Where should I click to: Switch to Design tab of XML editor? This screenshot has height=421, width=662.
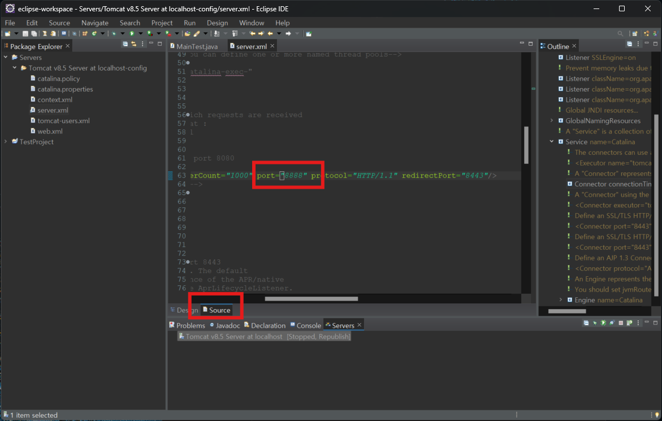coord(184,310)
